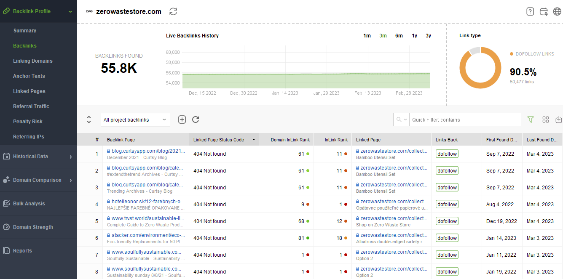This screenshot has width=563, height=279.
Task: Click the dofollow badge in hotelleonor.sk row
Action: click(447, 205)
